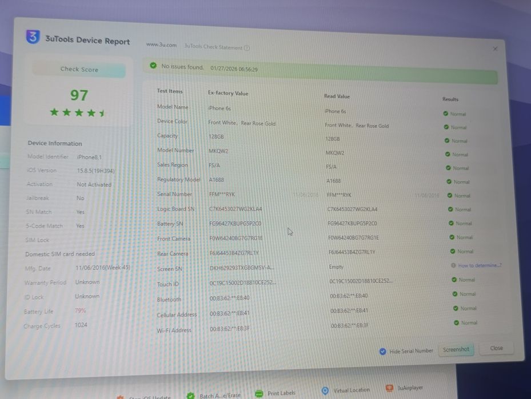Click the Normal check icon for Cellular Address

(x=456, y=308)
